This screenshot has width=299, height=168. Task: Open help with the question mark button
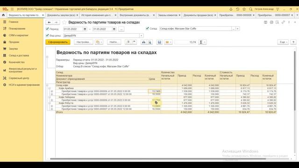click(x=293, y=42)
